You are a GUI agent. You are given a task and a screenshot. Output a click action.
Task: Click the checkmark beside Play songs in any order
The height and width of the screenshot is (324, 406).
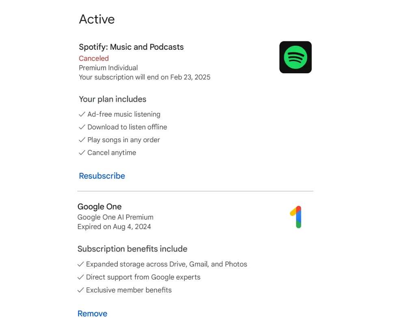(x=82, y=140)
